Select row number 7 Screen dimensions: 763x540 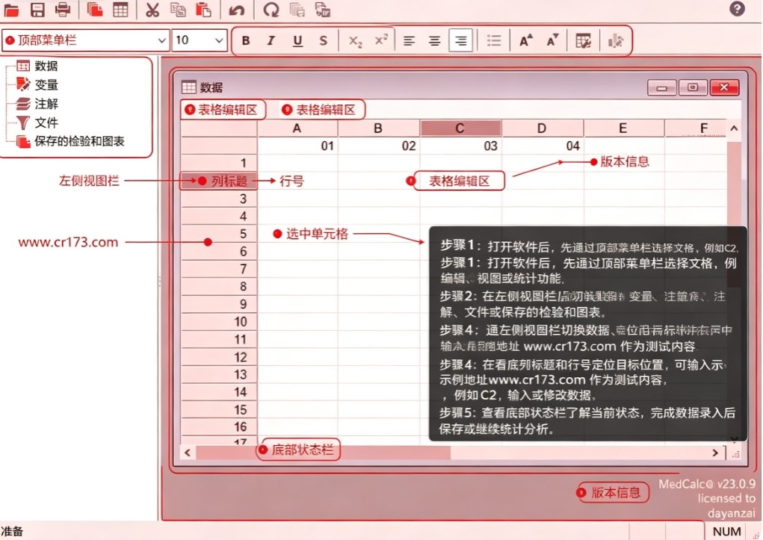click(x=219, y=269)
